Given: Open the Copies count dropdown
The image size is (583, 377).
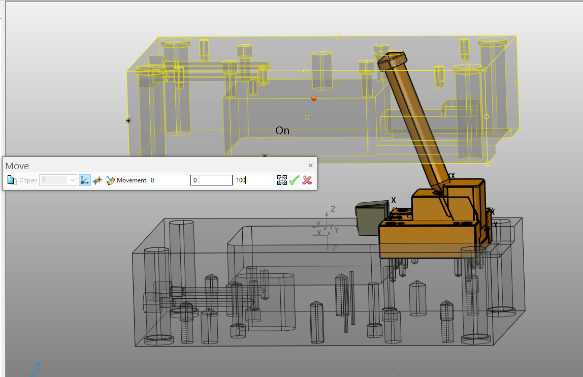Looking at the screenshot, I should [73, 180].
